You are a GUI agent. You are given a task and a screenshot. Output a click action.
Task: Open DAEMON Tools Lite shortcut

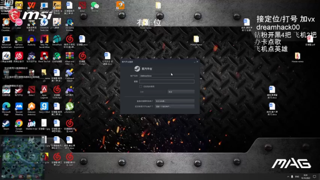(x=44, y=25)
